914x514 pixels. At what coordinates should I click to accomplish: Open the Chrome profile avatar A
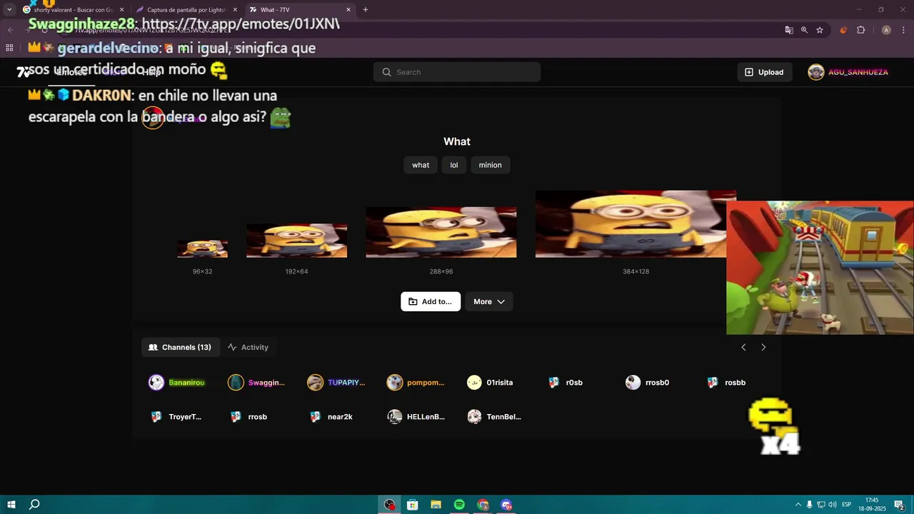(x=886, y=30)
